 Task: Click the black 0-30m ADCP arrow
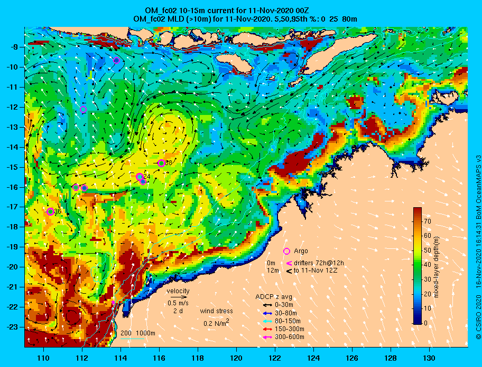click(x=268, y=305)
